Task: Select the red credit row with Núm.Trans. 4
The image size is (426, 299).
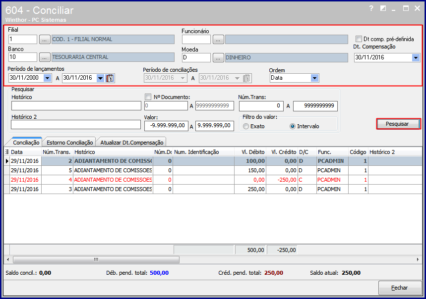Action: [x=213, y=180]
